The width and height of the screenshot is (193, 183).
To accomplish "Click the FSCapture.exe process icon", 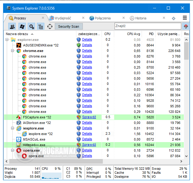I will 18,117.
